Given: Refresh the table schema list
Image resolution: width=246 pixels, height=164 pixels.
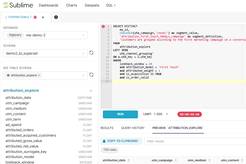Looking at the screenshot, I should 91,75.
